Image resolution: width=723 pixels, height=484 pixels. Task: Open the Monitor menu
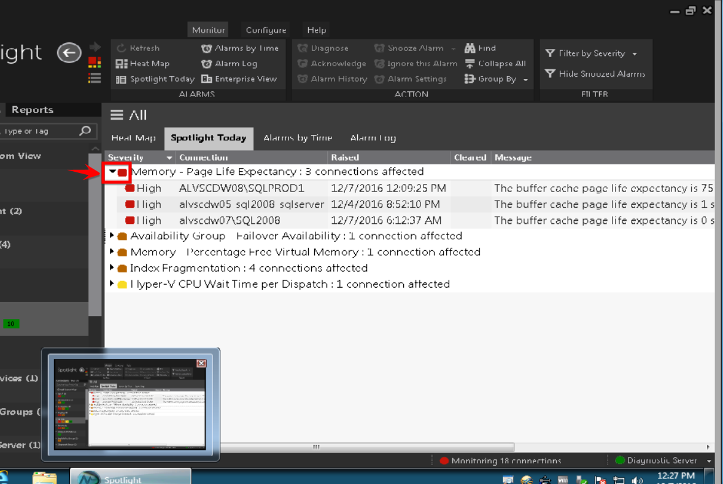pos(208,30)
